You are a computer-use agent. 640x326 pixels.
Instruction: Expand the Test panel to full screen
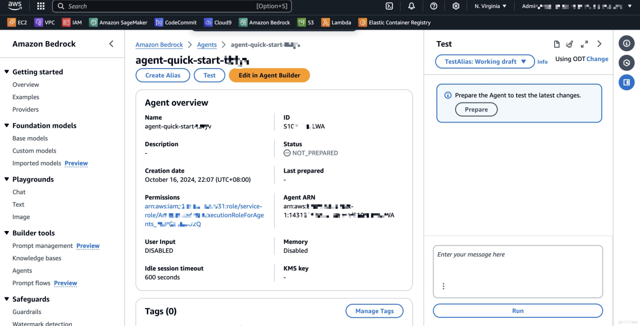[x=584, y=44]
